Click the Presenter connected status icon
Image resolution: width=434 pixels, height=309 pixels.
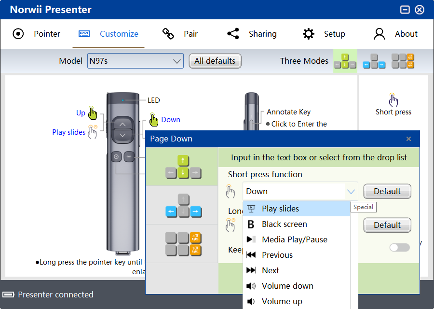pos(8,295)
